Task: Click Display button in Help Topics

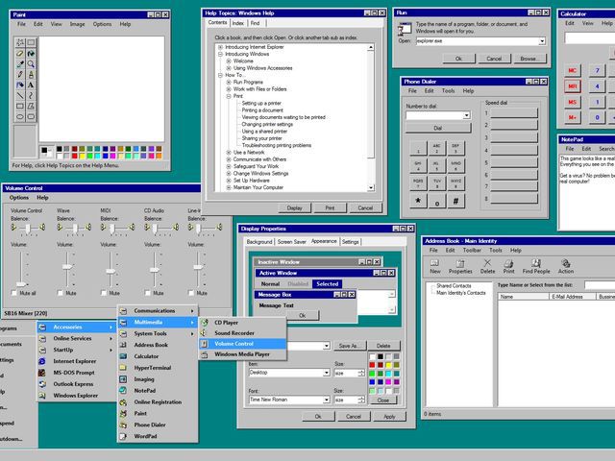Action: click(295, 207)
